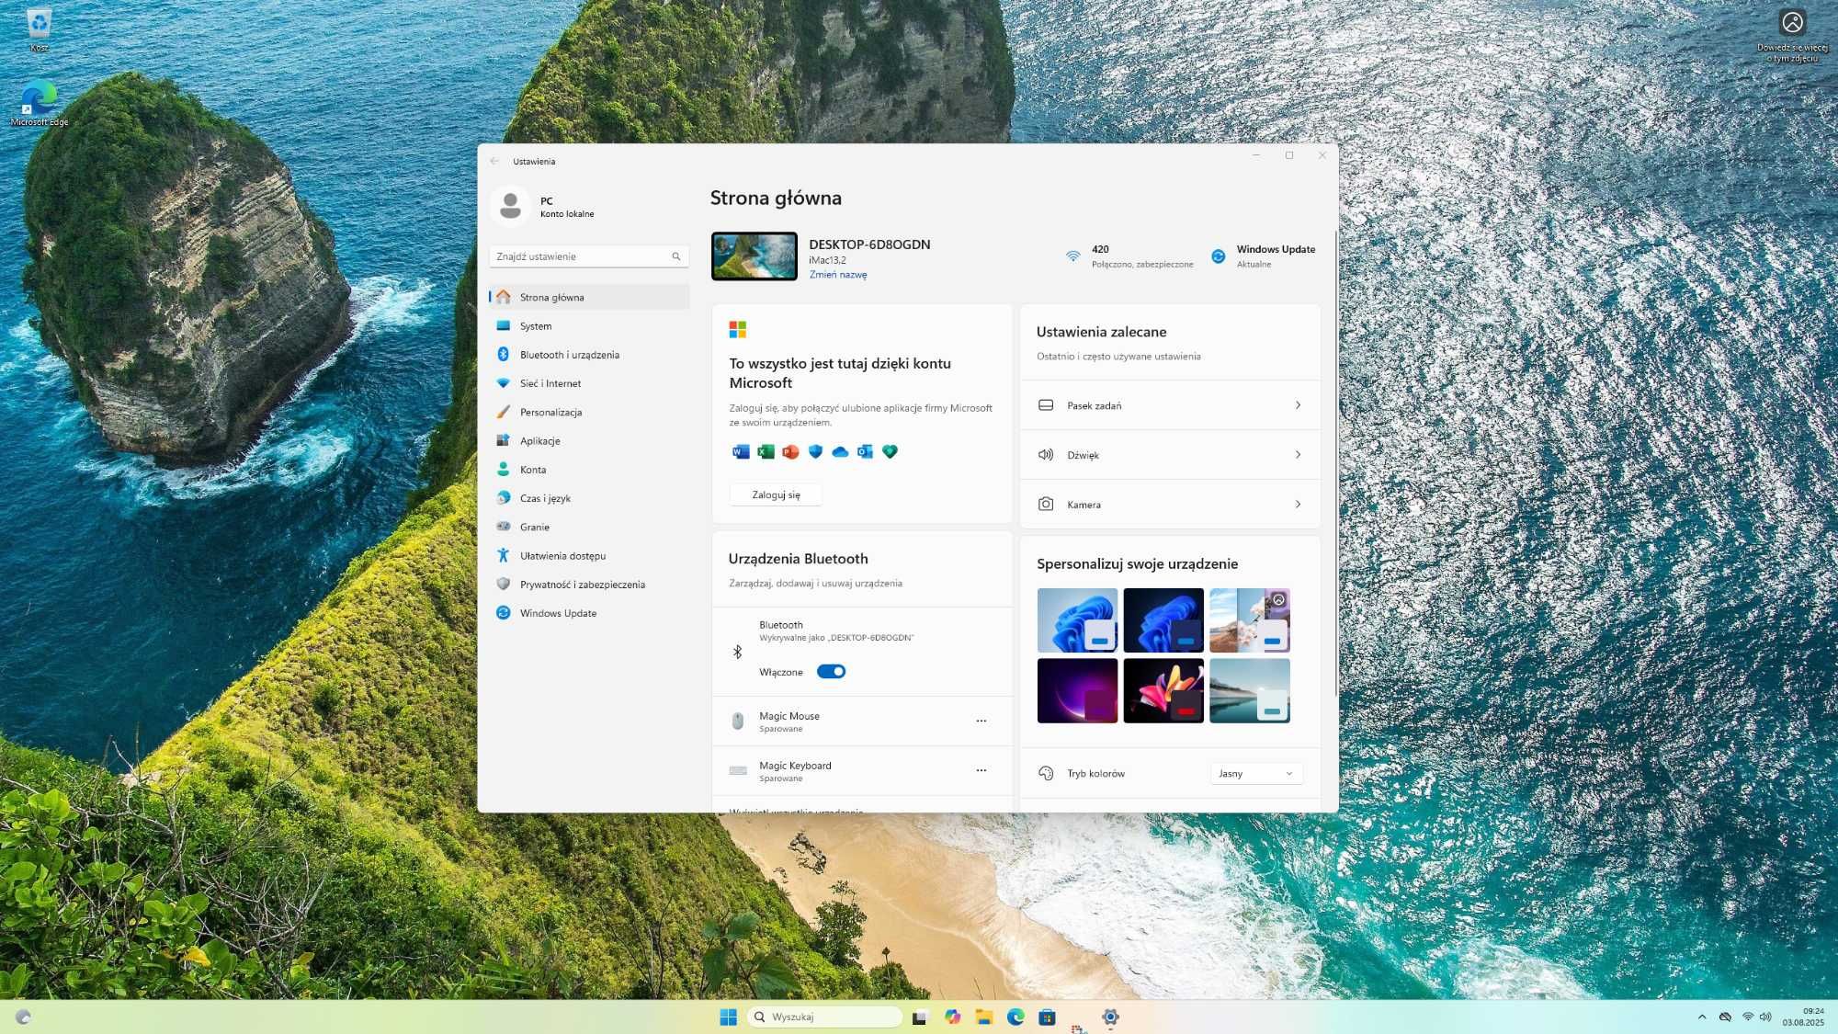Turn off the Bluetooth Włączone toggle

[831, 672]
